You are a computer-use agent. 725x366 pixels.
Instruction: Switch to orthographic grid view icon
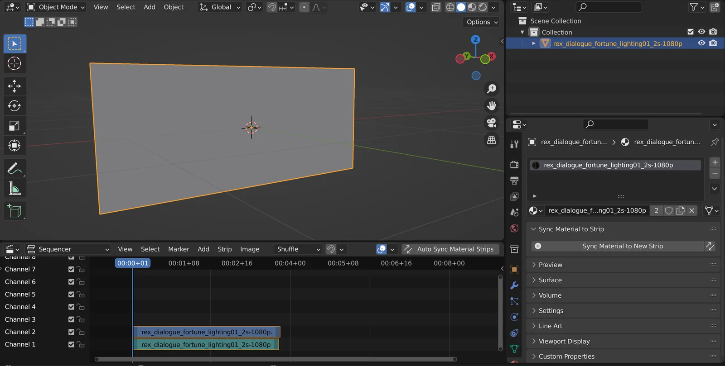click(x=491, y=140)
